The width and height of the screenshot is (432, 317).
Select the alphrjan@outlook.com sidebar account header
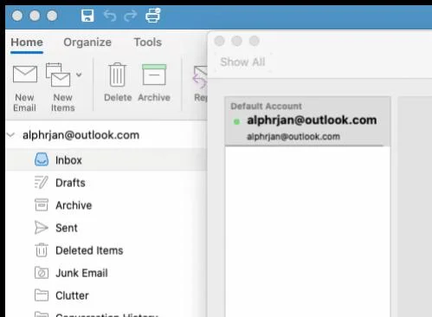click(x=81, y=135)
